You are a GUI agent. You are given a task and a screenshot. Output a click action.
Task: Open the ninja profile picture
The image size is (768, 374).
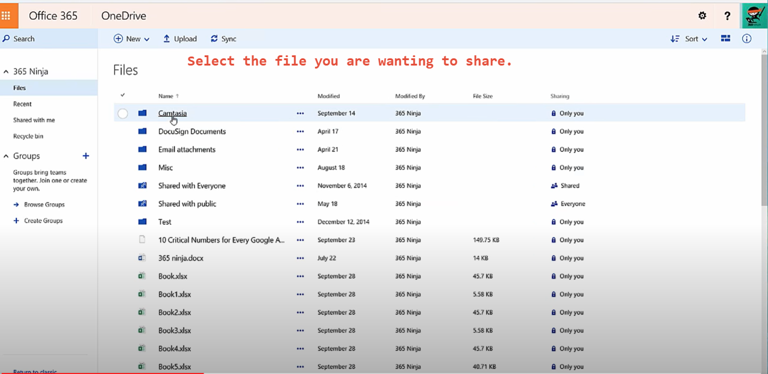(754, 16)
